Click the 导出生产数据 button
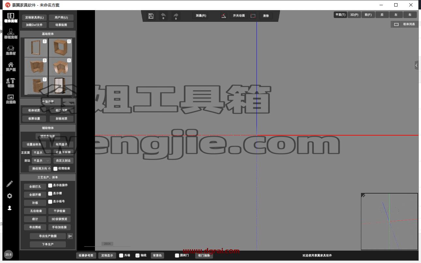The image size is (421, 263). click(48, 236)
